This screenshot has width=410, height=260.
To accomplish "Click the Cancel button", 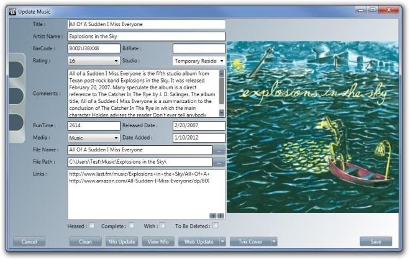I will click(x=29, y=242).
